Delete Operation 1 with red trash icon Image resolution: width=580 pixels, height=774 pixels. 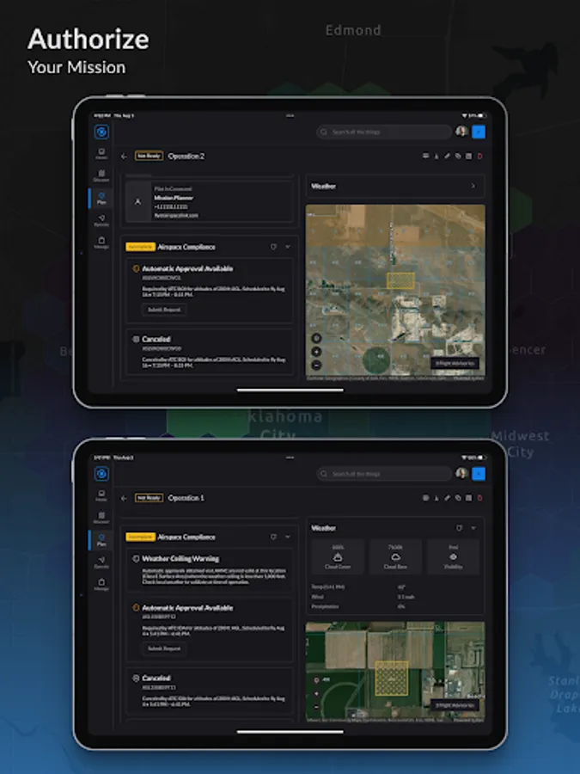pyautogui.click(x=479, y=498)
